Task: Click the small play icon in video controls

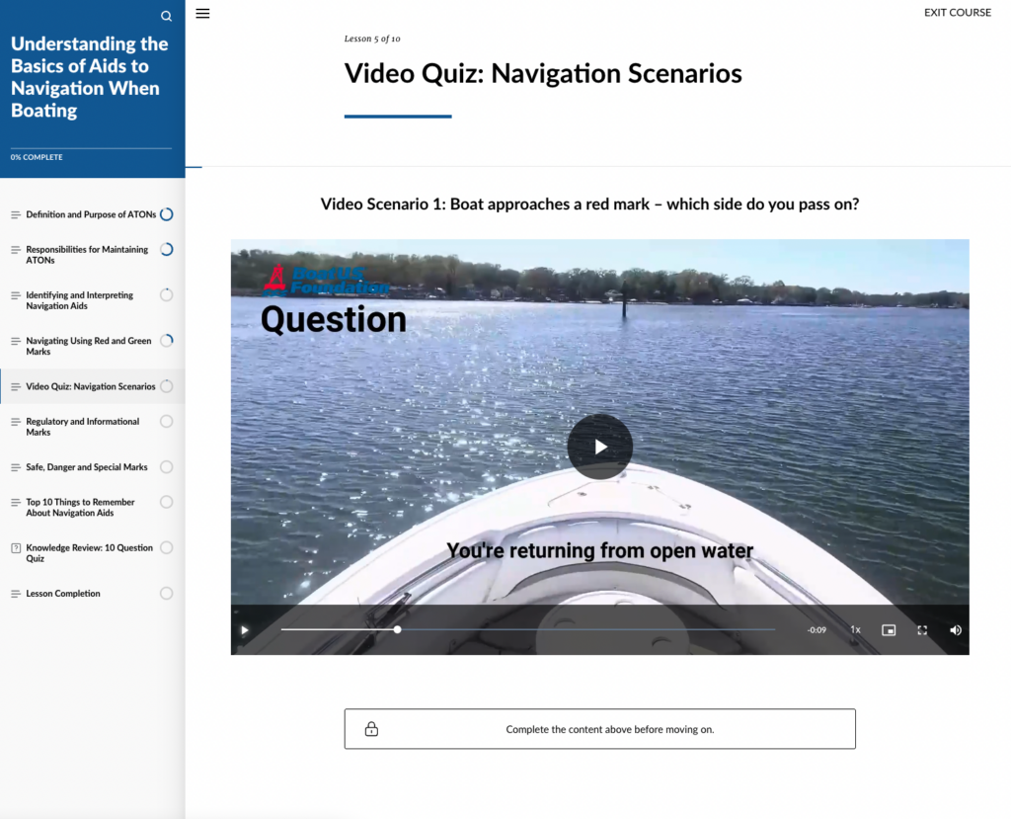Action: pyautogui.click(x=245, y=630)
